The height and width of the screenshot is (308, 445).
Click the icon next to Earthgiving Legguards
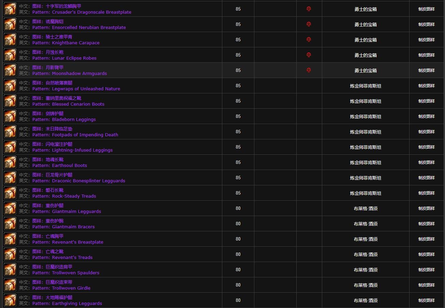[10, 301]
